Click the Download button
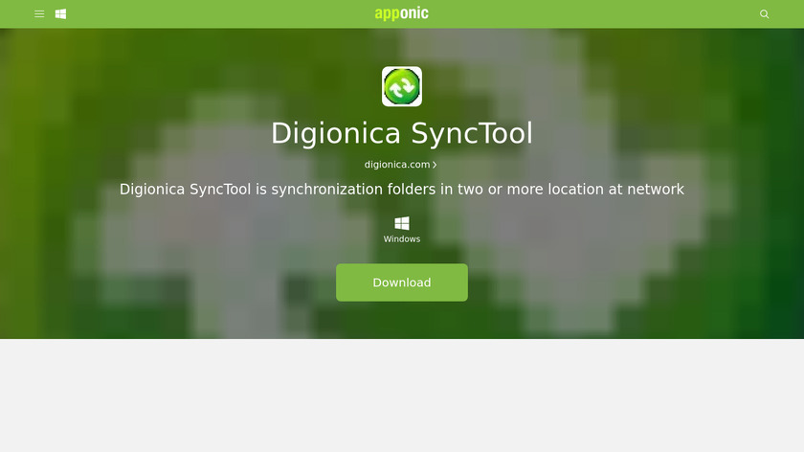Image resolution: width=804 pixels, height=452 pixels. [x=402, y=282]
